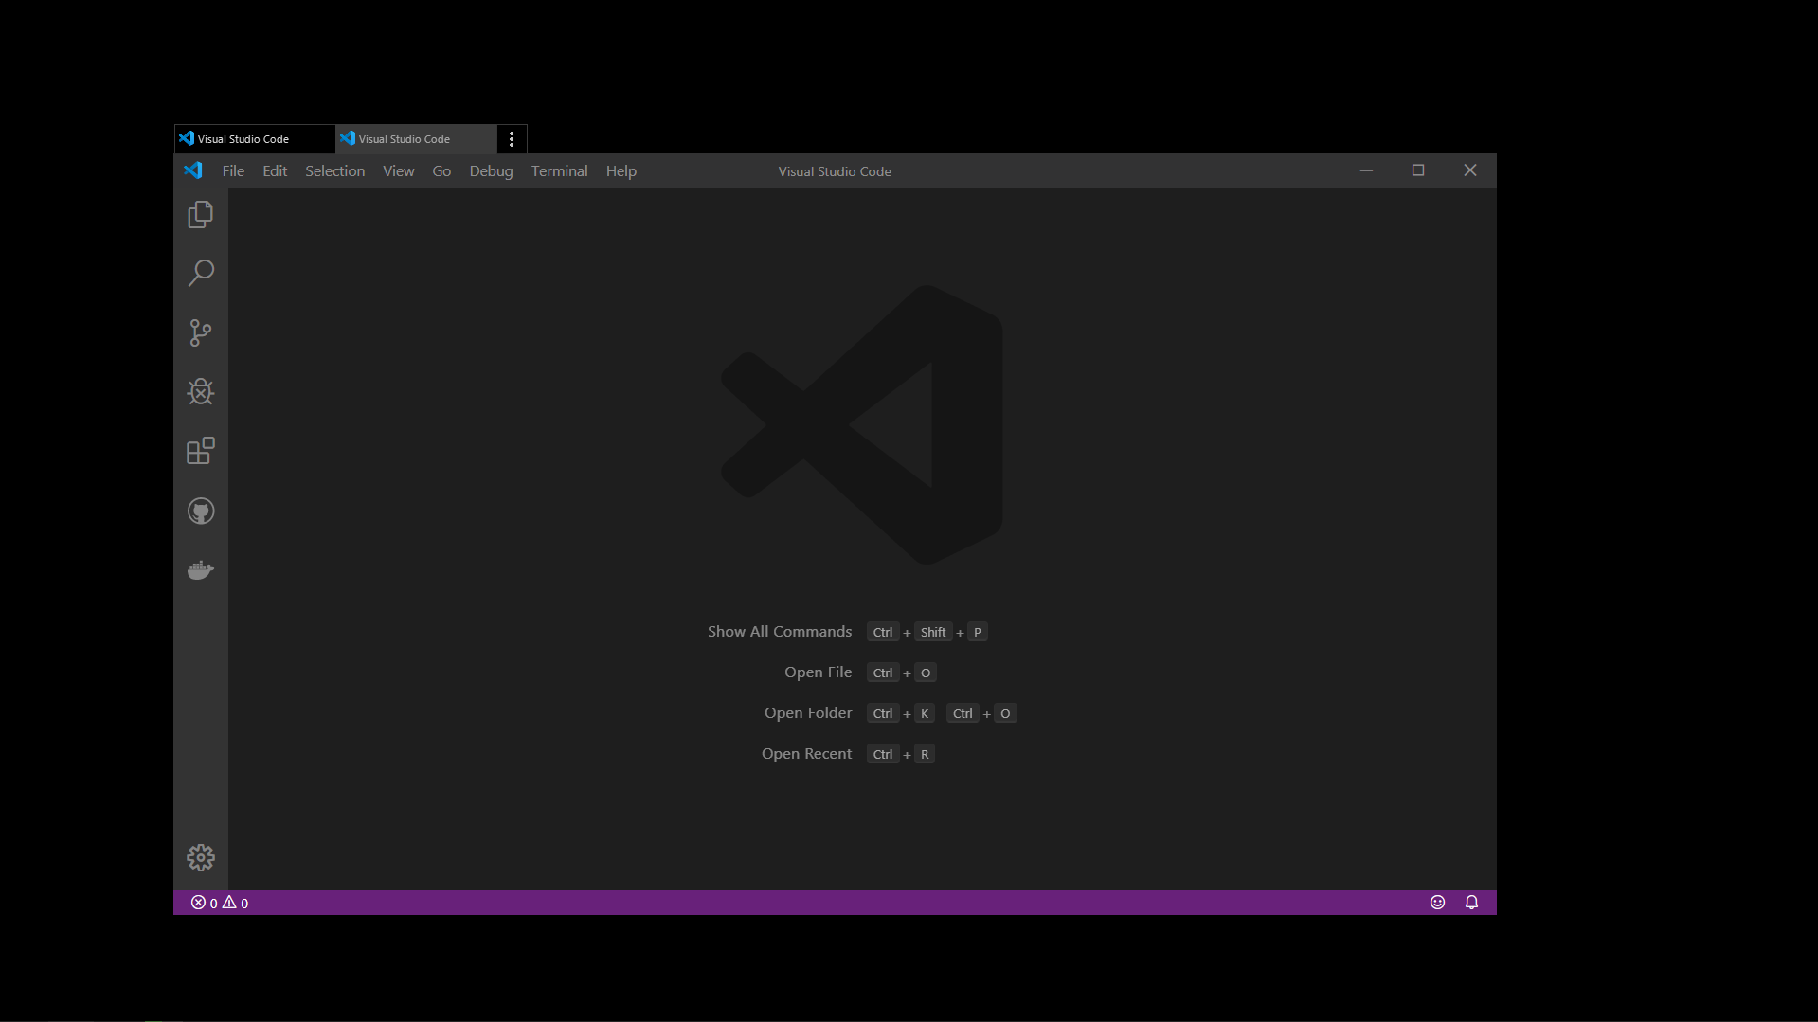1818x1022 pixels.
Task: Open the Manage gear settings menu
Action: (200, 858)
